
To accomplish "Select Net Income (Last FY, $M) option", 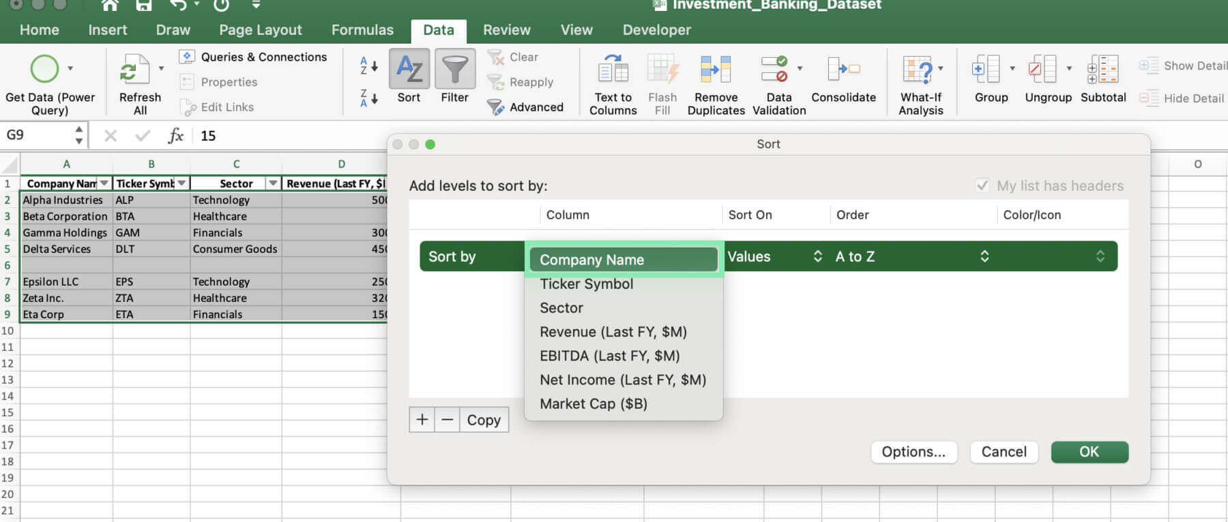I will pyautogui.click(x=624, y=380).
